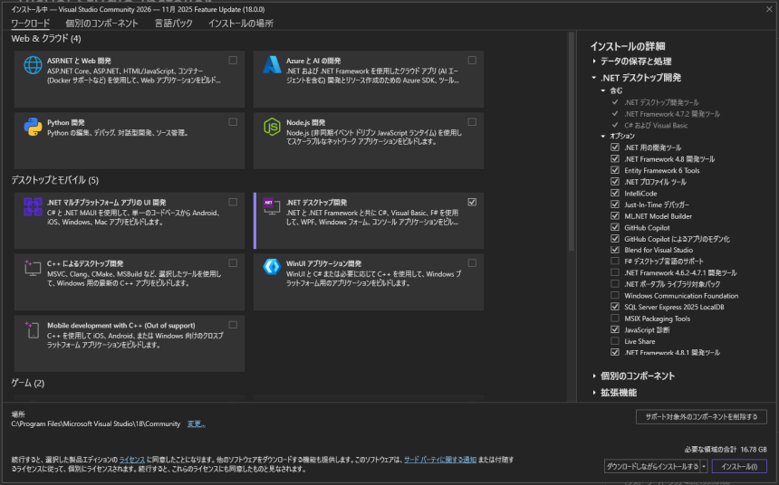Uncheck the GitHub Copilot option checkbox
Image resolution: width=779 pixels, height=485 pixels.
pos(615,227)
